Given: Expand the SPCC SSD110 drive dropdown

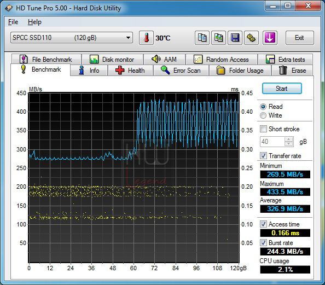Looking at the screenshot, I should (x=72, y=38).
